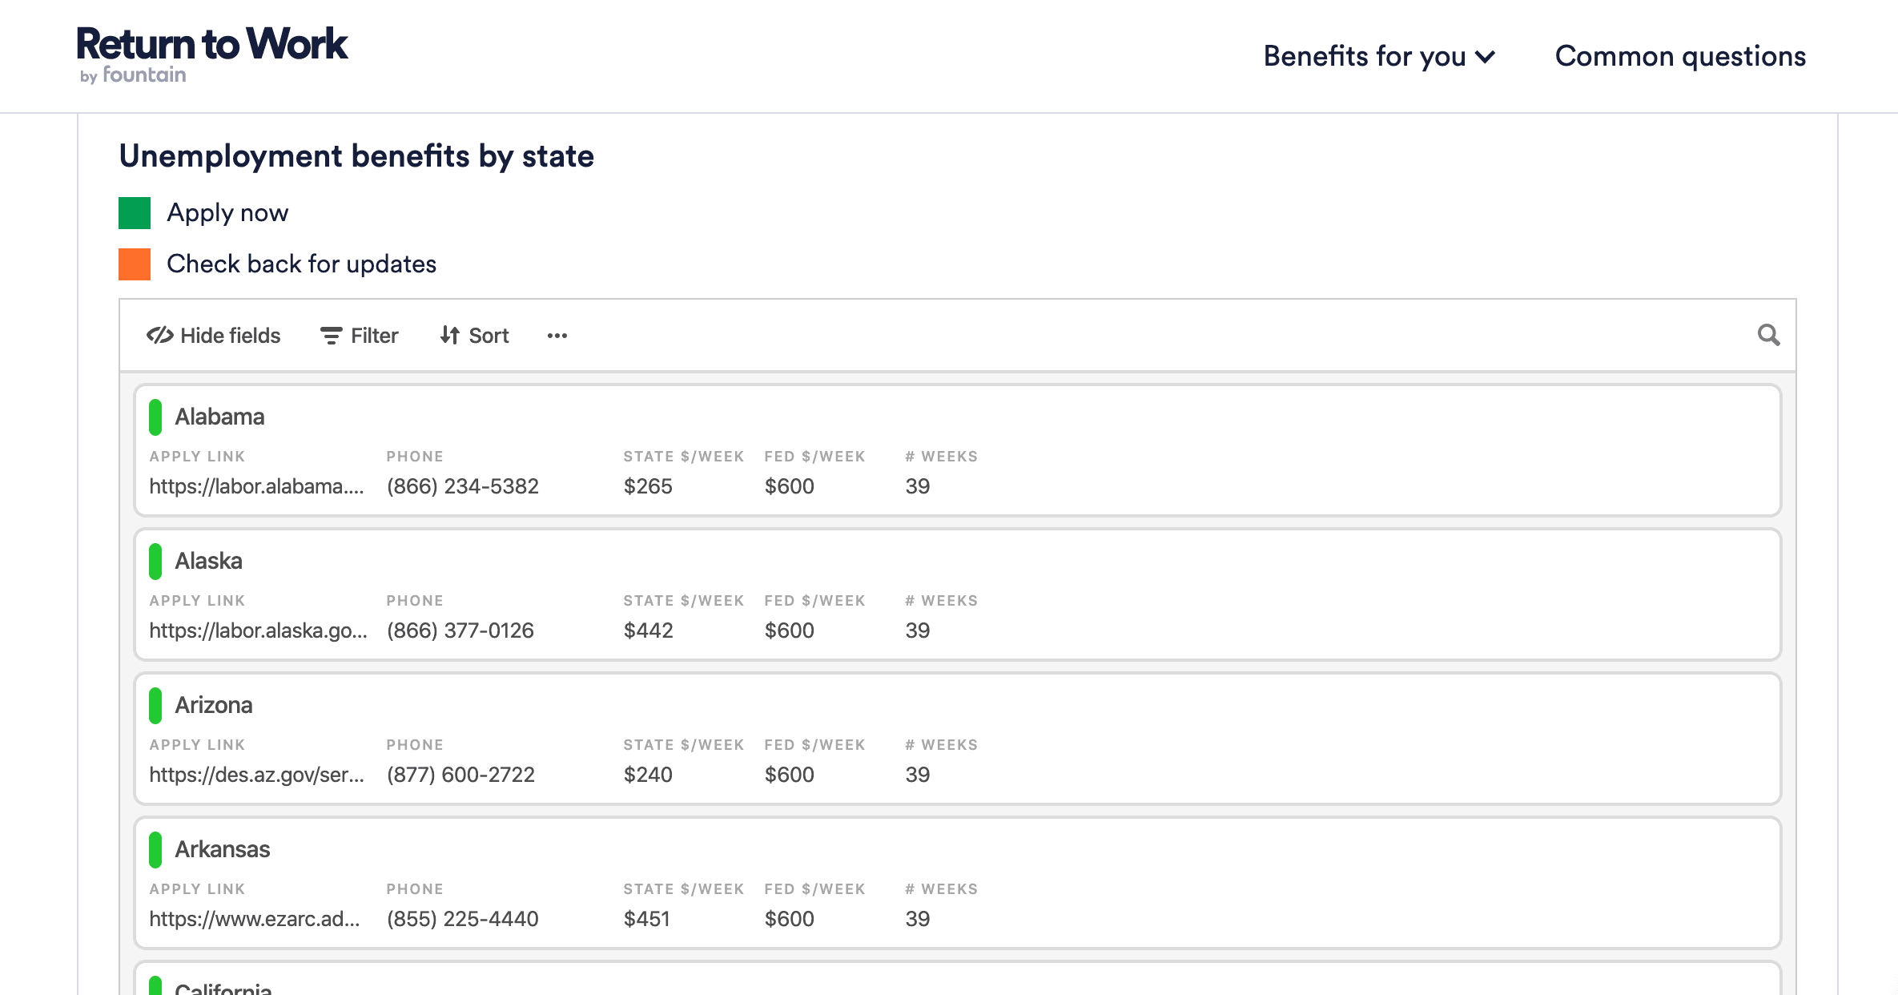Screen dimensions: 1898x995
Task: Click the Filter lines icon
Action: pos(331,336)
